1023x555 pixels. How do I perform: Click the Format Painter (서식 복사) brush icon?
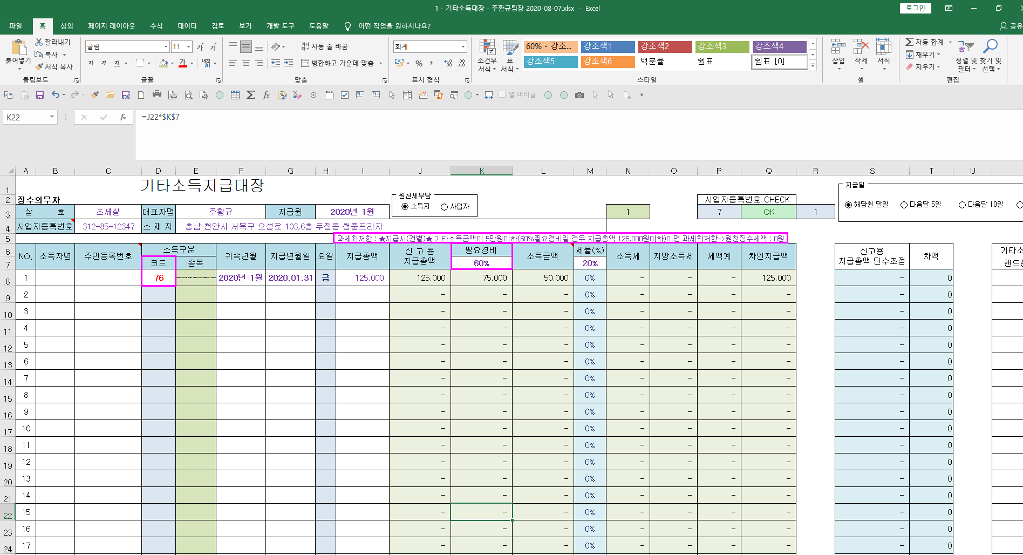point(39,67)
